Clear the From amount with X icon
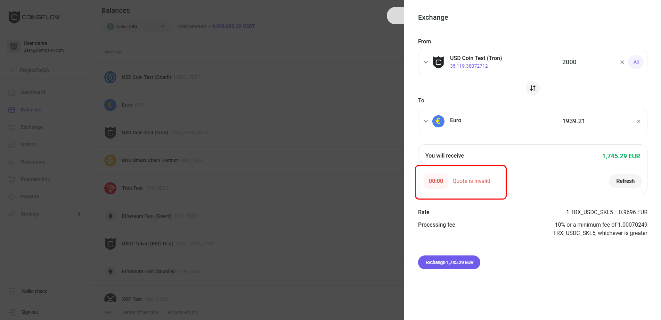Image resolution: width=661 pixels, height=320 pixels. point(622,62)
